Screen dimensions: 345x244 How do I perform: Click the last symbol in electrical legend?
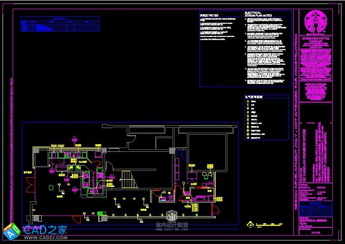click(x=248, y=137)
